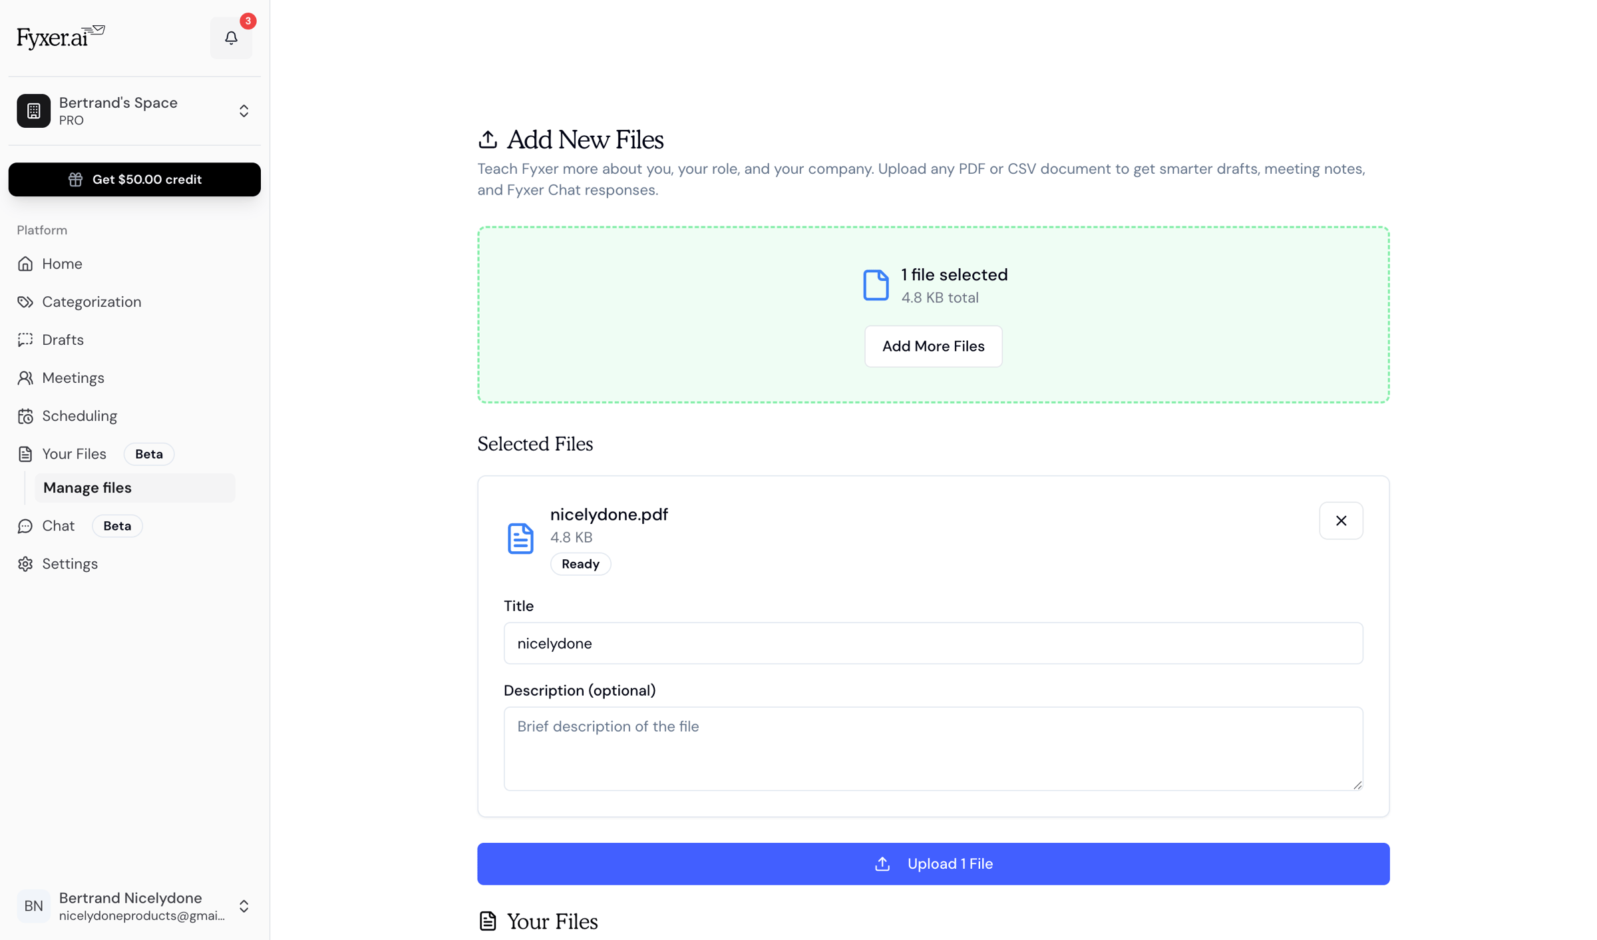Click the Ready status badge
Viewport: 1597px width, 940px height.
(580, 564)
